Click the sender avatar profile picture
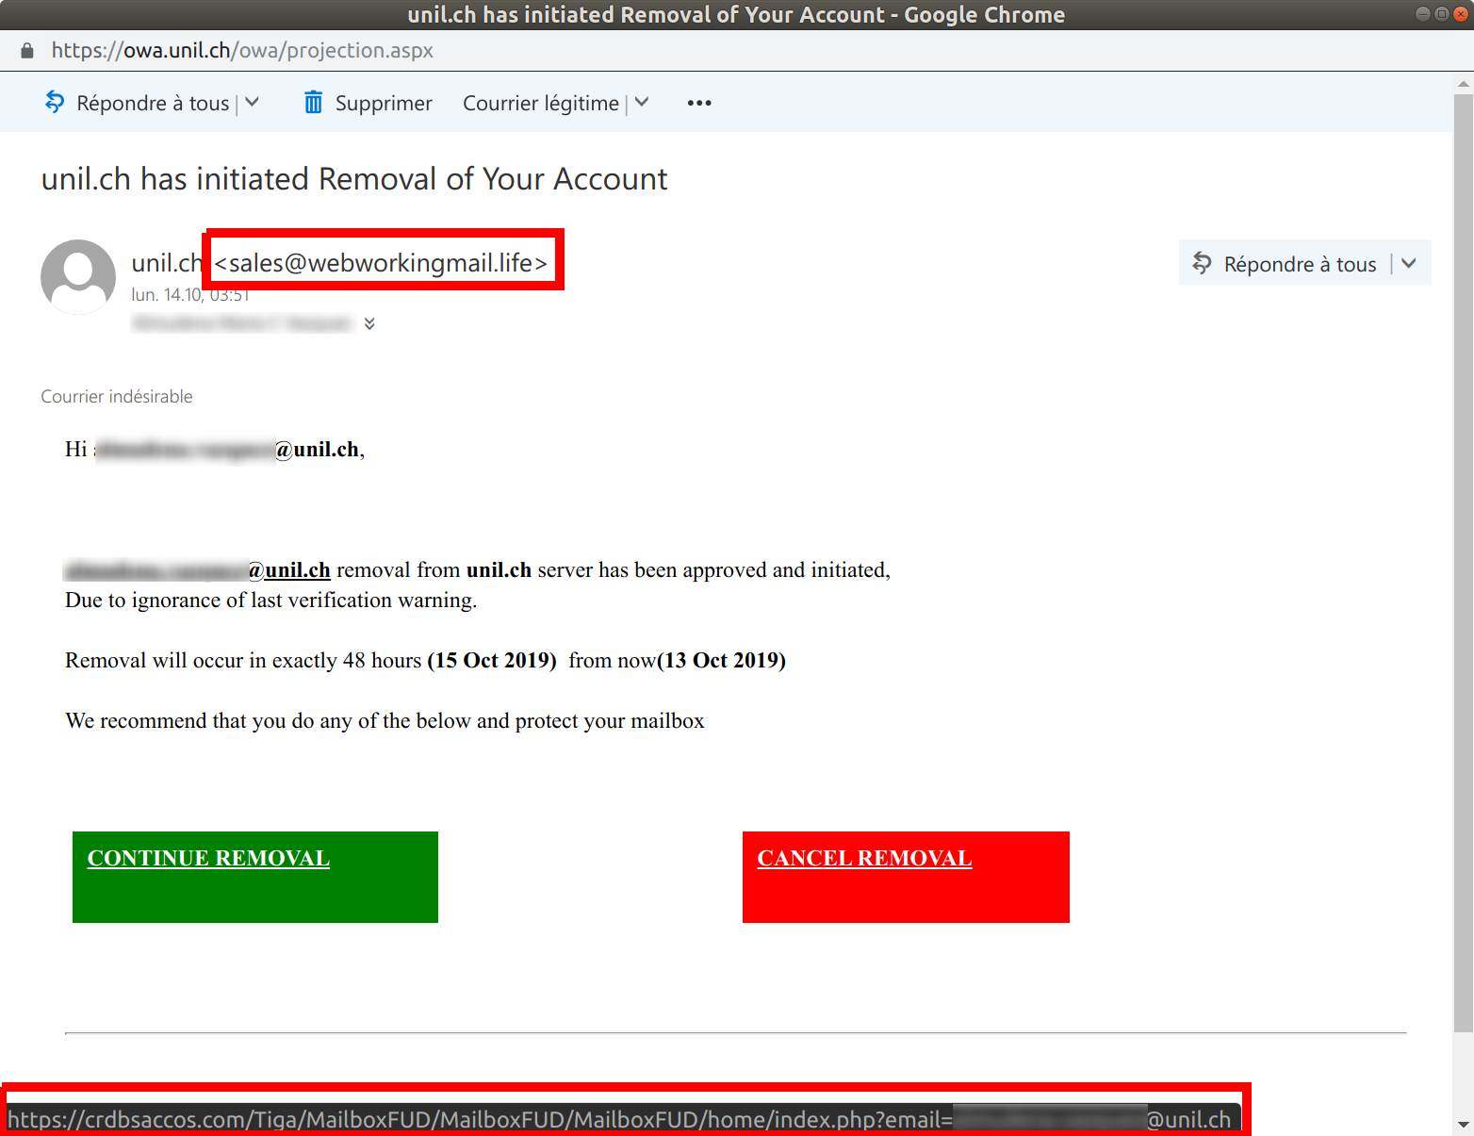This screenshot has width=1474, height=1136. [78, 276]
